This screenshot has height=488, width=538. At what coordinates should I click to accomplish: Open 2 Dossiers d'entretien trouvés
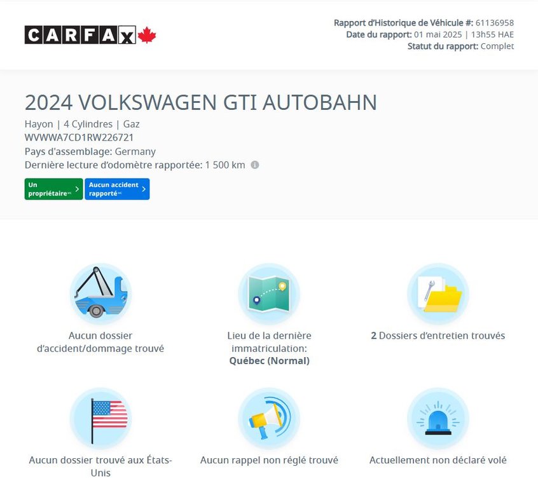click(438, 335)
